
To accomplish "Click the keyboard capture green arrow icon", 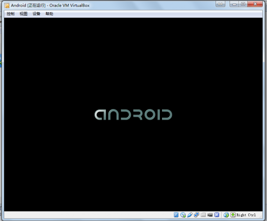I will 233,215.
